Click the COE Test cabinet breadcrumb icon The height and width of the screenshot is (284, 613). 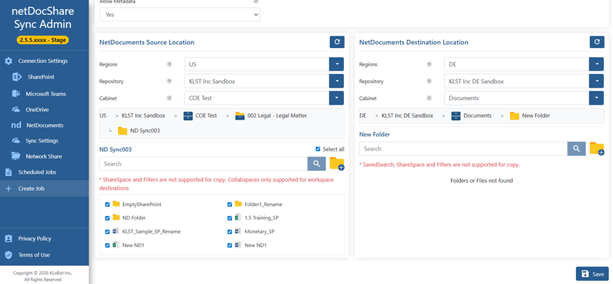pyautogui.click(x=188, y=116)
